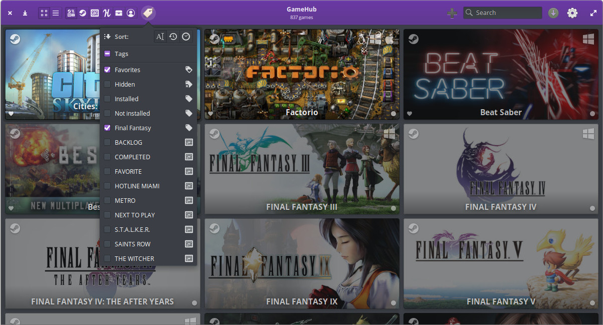Enable the S.T.A.L.K.E.R. tag filter

107,229
